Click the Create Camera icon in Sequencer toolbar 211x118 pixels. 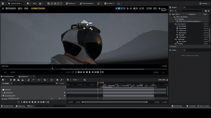(x=19, y=80)
